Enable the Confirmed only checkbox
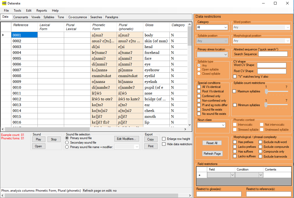The width and height of the screenshot is (294, 198). pyautogui.click(x=199, y=96)
